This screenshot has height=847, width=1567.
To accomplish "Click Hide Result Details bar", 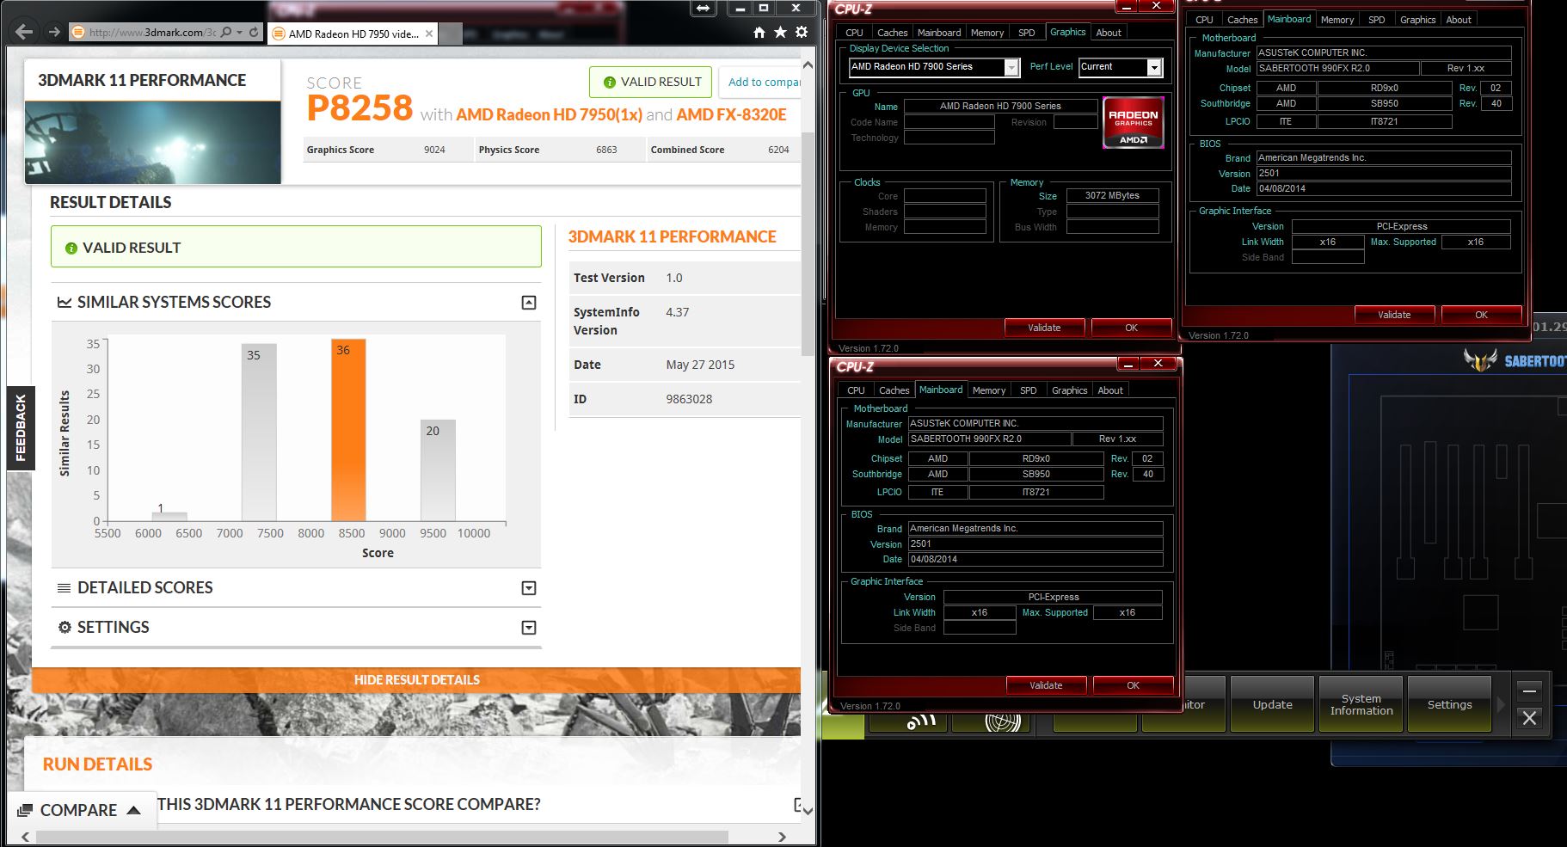I will (x=416, y=680).
